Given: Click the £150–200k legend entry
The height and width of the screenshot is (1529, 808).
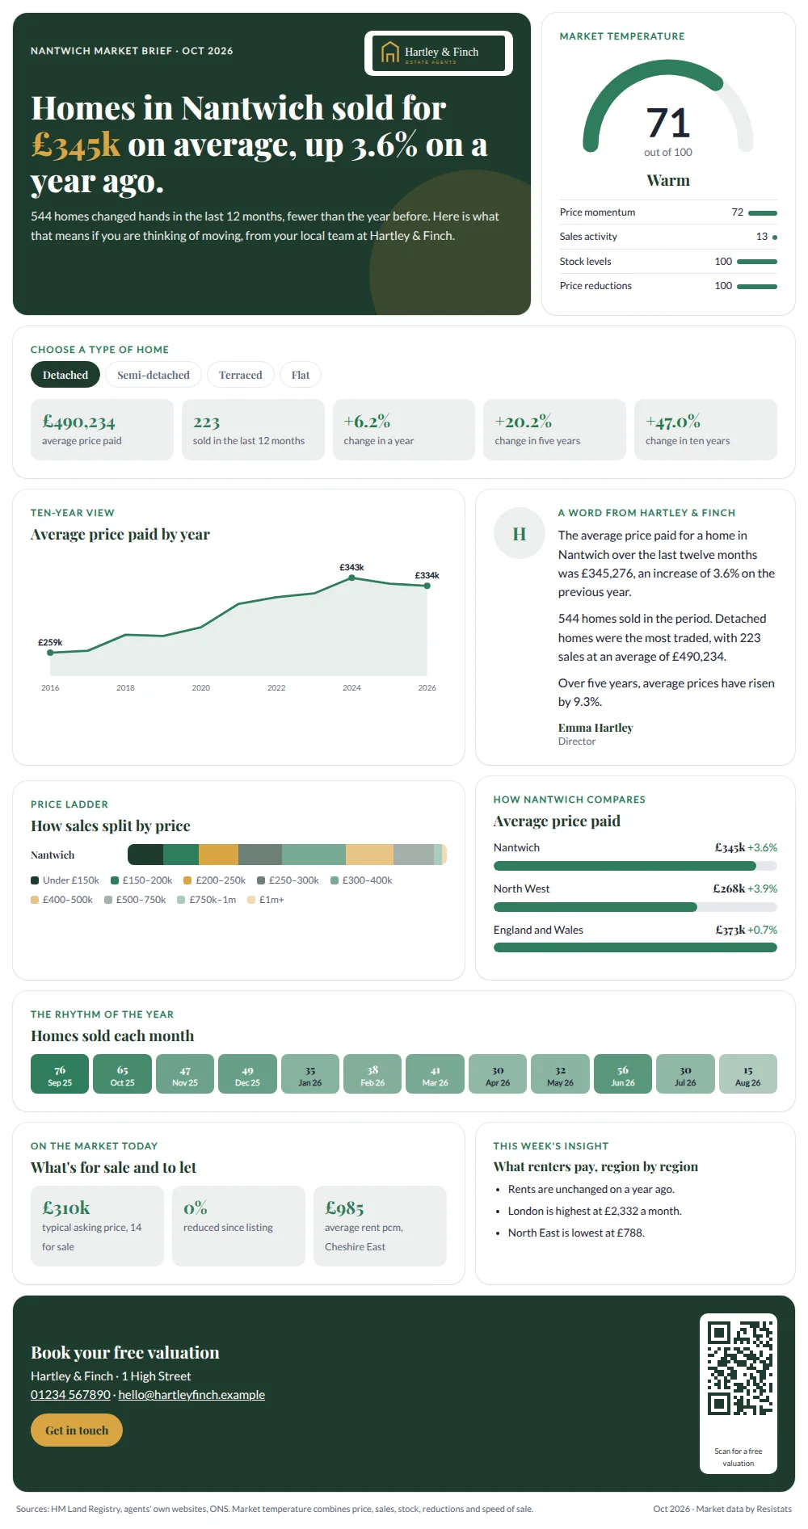Looking at the screenshot, I should [x=141, y=880].
